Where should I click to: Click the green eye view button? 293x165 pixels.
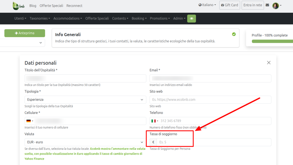pos(191,19)
